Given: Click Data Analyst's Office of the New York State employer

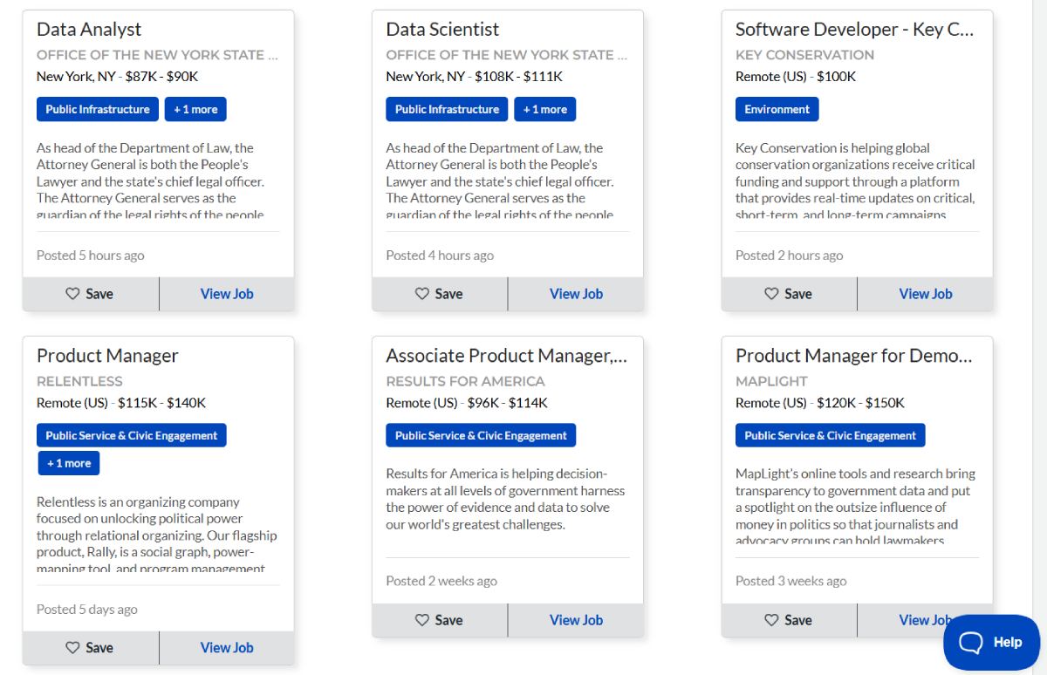Looking at the screenshot, I should (158, 54).
